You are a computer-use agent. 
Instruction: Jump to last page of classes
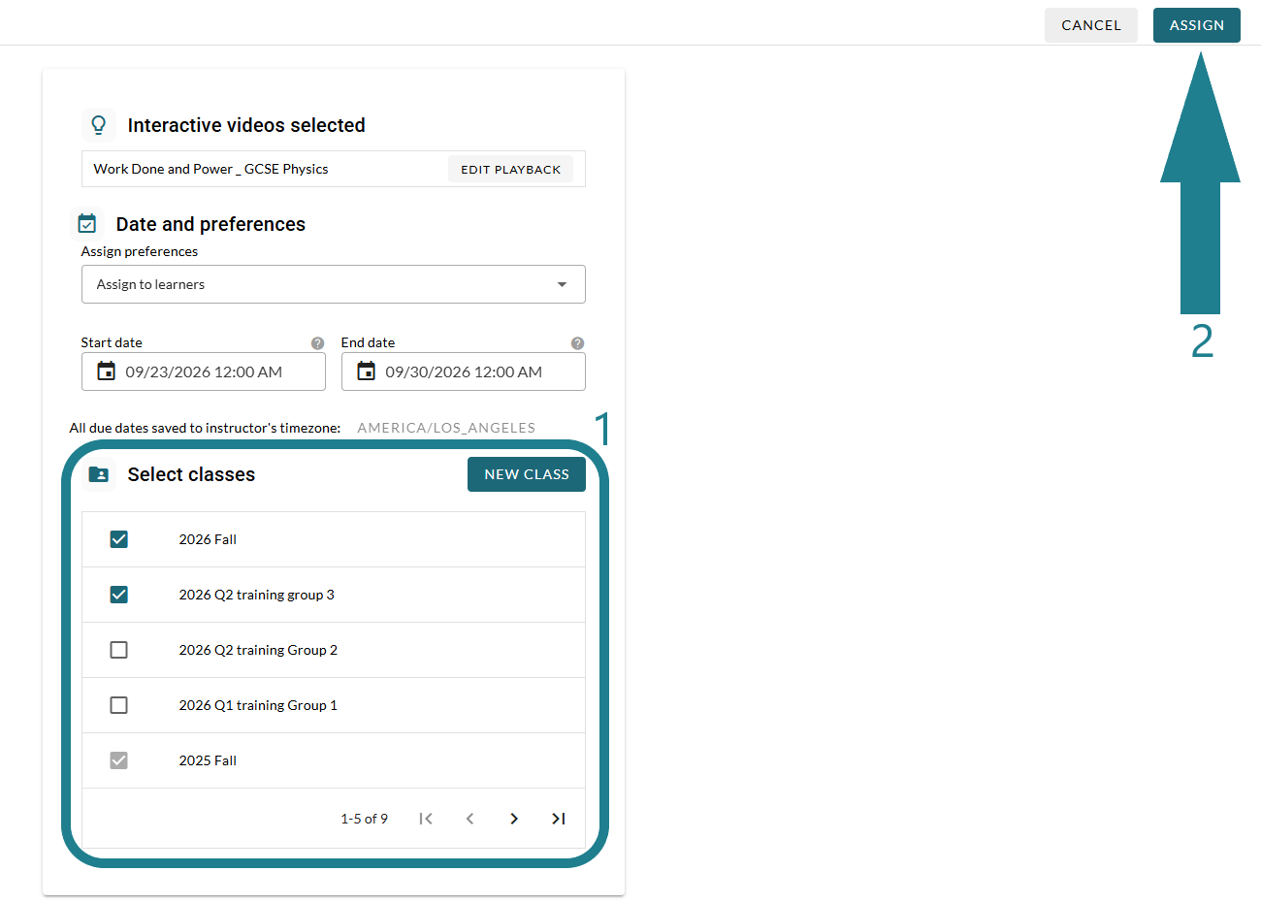pyautogui.click(x=559, y=819)
